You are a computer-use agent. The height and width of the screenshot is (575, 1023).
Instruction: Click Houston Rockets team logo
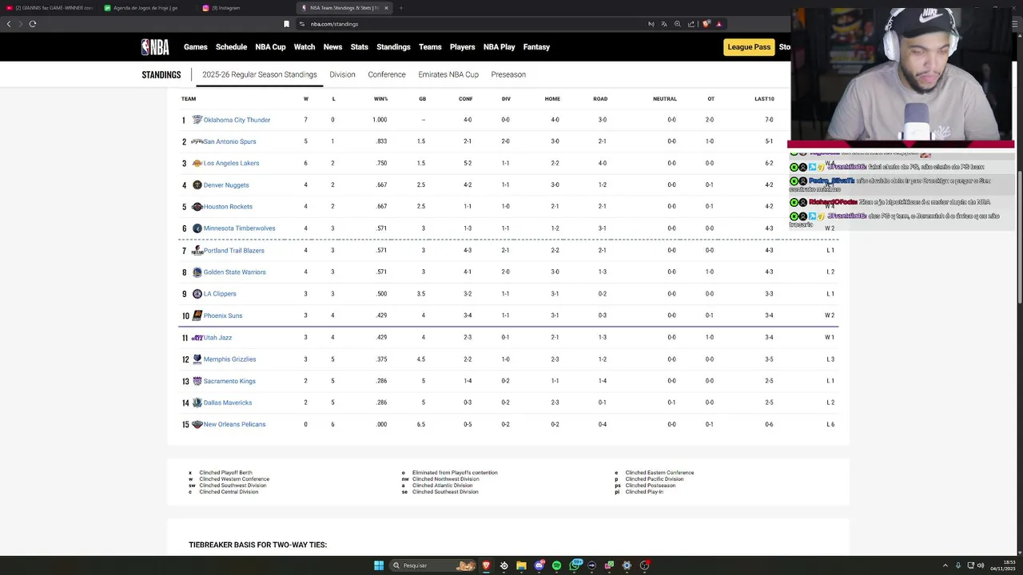tap(197, 207)
